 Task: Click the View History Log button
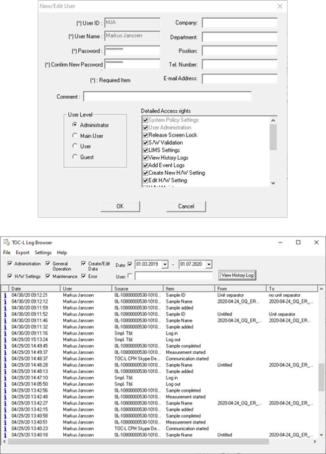(x=238, y=276)
